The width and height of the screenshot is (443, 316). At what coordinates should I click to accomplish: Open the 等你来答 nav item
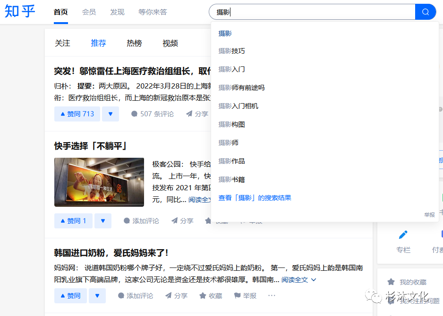point(153,12)
